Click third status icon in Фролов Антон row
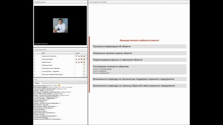223x125 pixels. pyautogui.click(x=81, y=62)
